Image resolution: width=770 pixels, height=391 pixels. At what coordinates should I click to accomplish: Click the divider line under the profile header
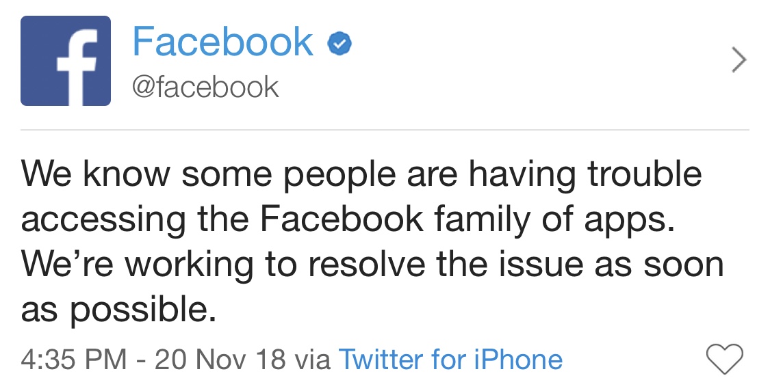[385, 130]
